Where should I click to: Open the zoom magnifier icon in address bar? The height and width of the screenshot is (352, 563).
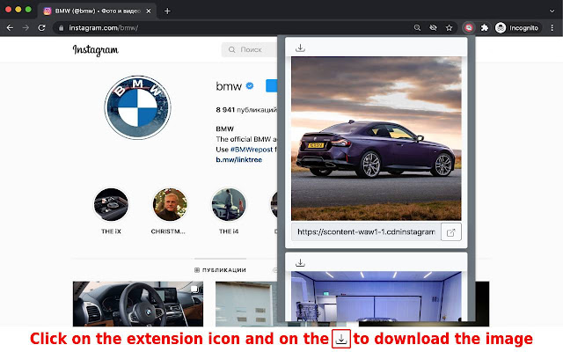point(417,27)
